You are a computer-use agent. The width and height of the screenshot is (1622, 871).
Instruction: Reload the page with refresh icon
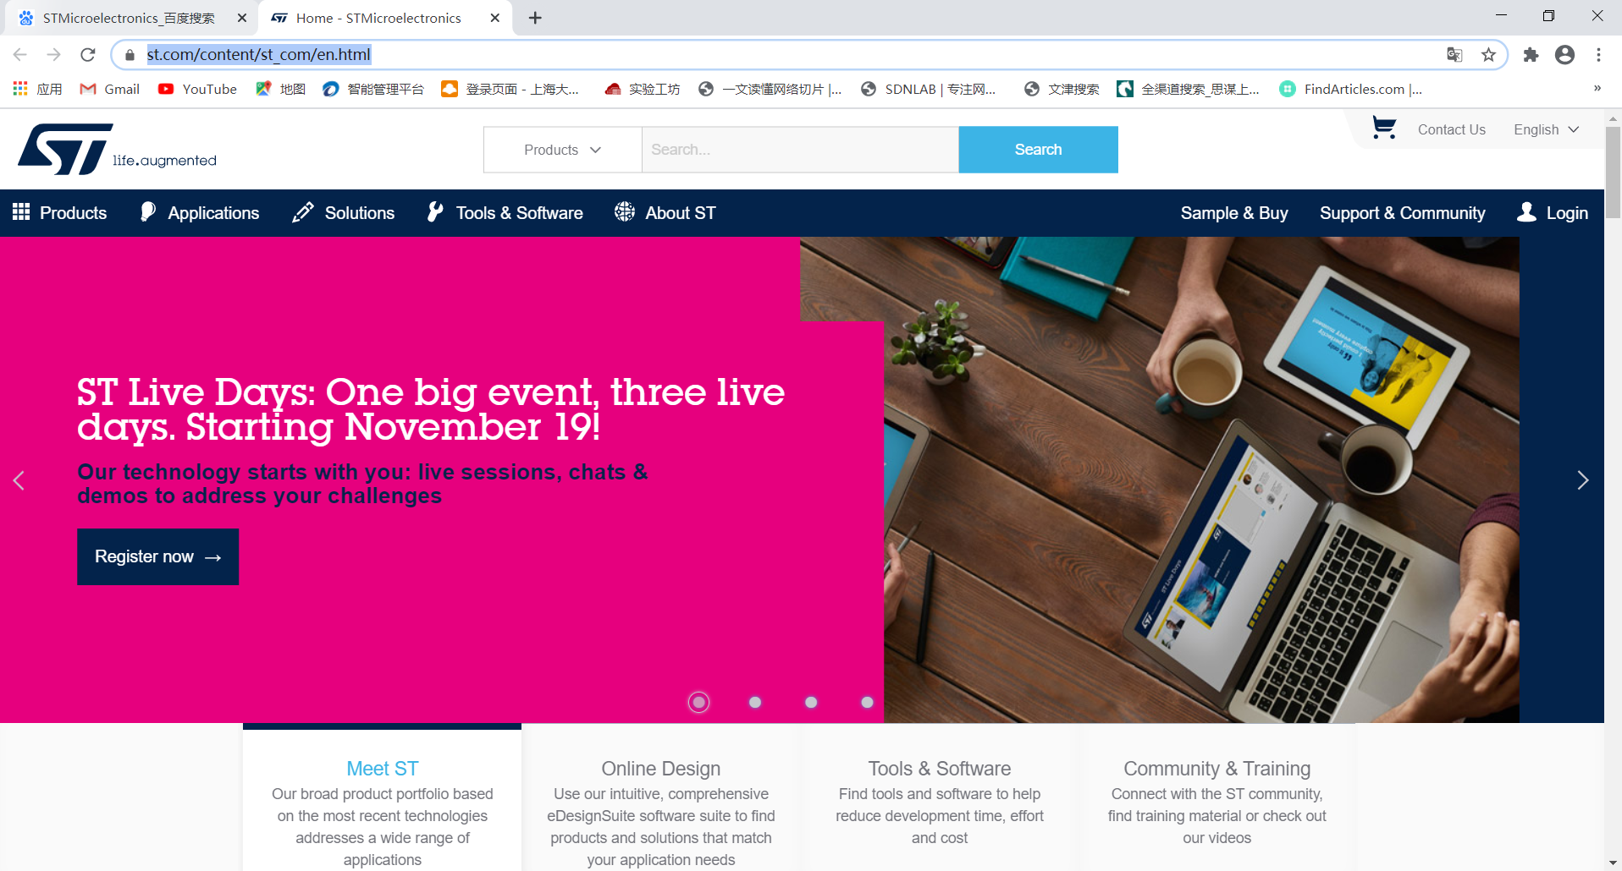pyautogui.click(x=88, y=55)
